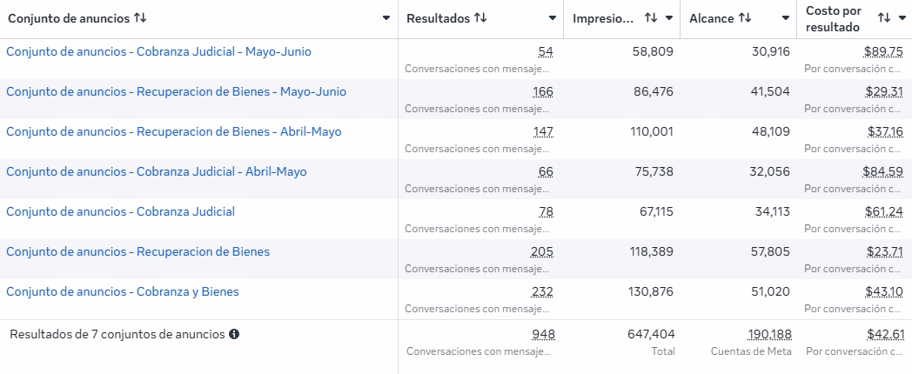This screenshot has width=912, height=374.
Task: Open Cobranza Judicial - Abril-Mayo ad set
Action: (157, 172)
